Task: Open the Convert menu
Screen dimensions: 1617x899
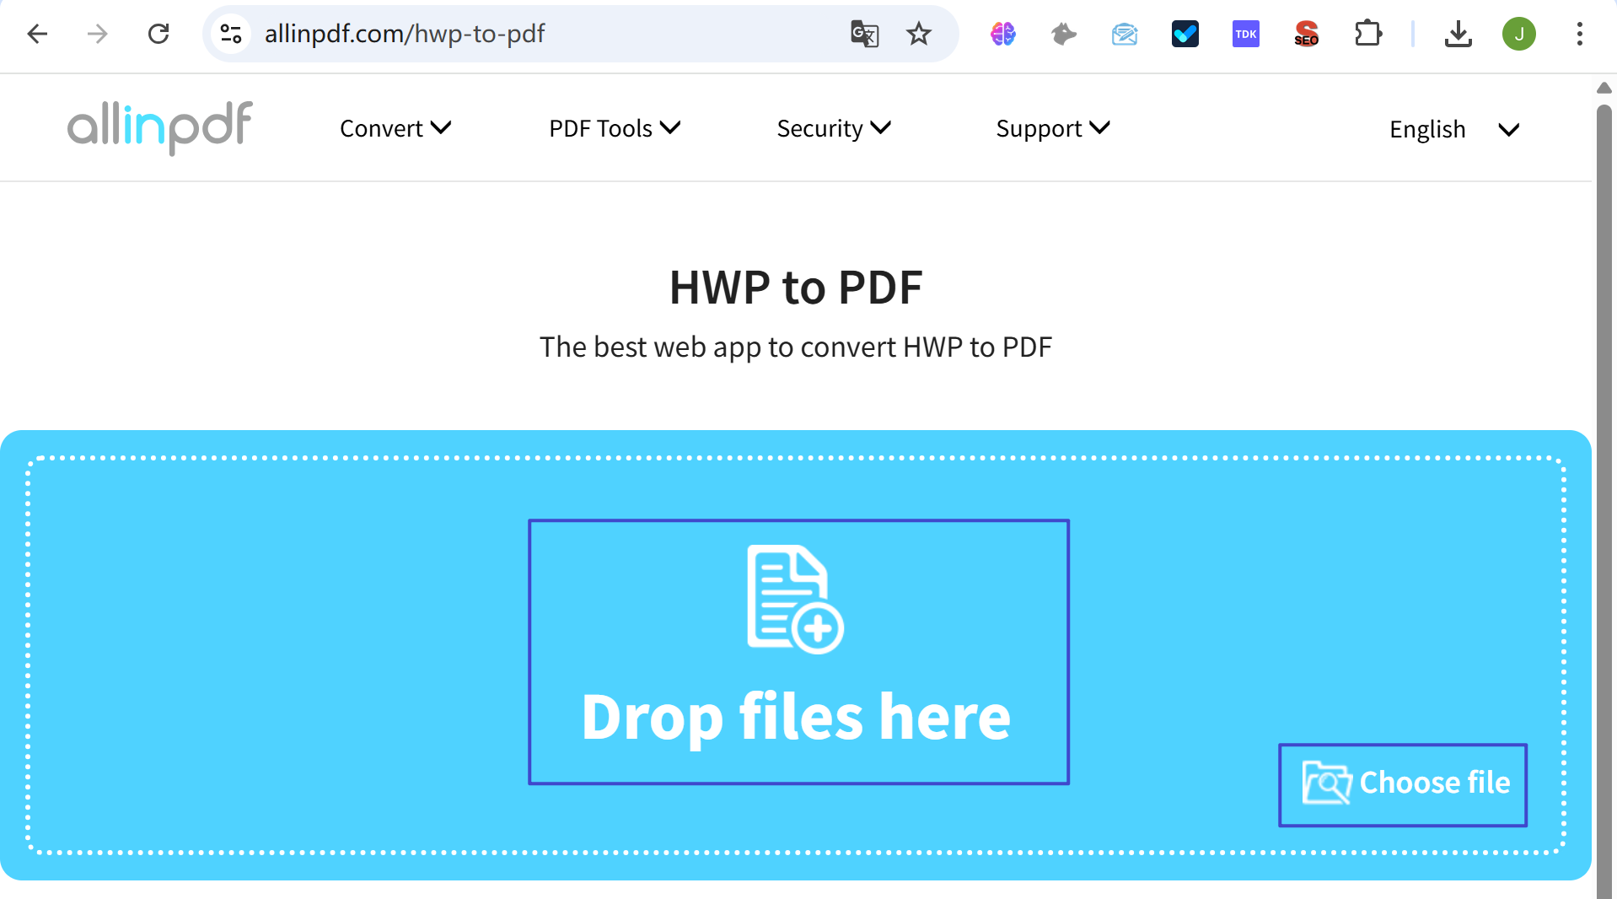Action: pos(395,128)
